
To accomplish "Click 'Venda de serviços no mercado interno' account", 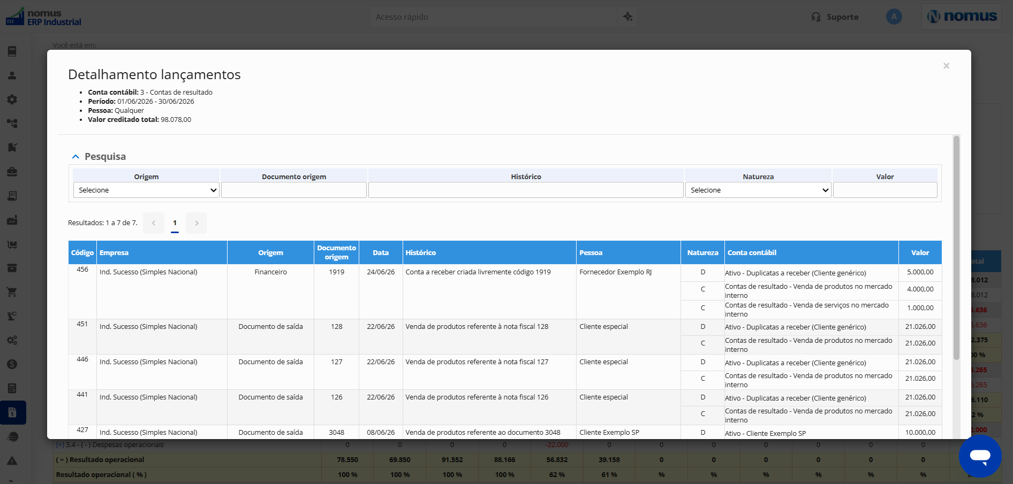I will pos(807,310).
